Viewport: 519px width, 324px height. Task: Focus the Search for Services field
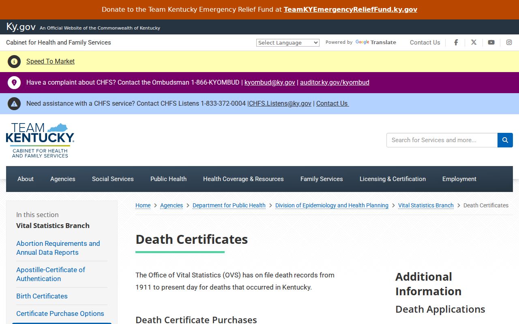point(442,140)
